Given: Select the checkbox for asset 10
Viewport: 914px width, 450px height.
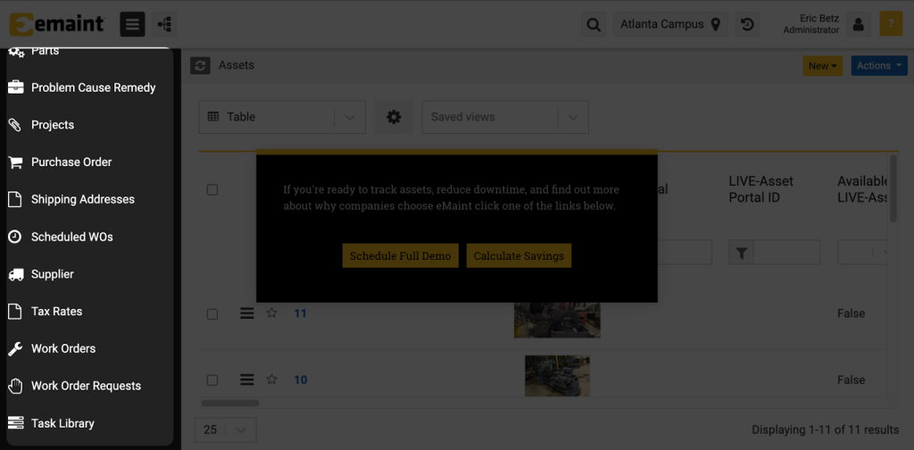Looking at the screenshot, I should 212,380.
